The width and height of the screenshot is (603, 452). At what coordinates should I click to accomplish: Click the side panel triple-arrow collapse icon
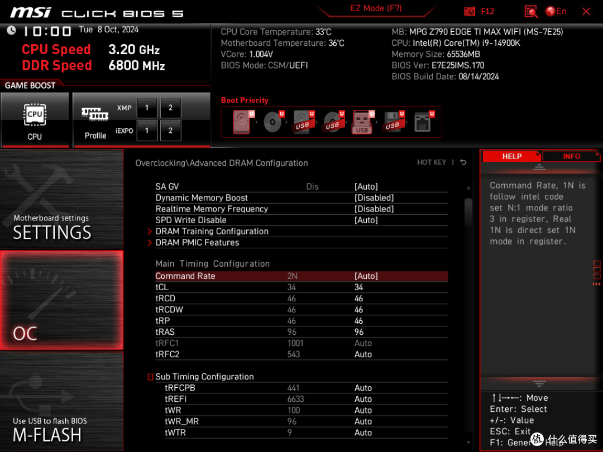[x=596, y=284]
